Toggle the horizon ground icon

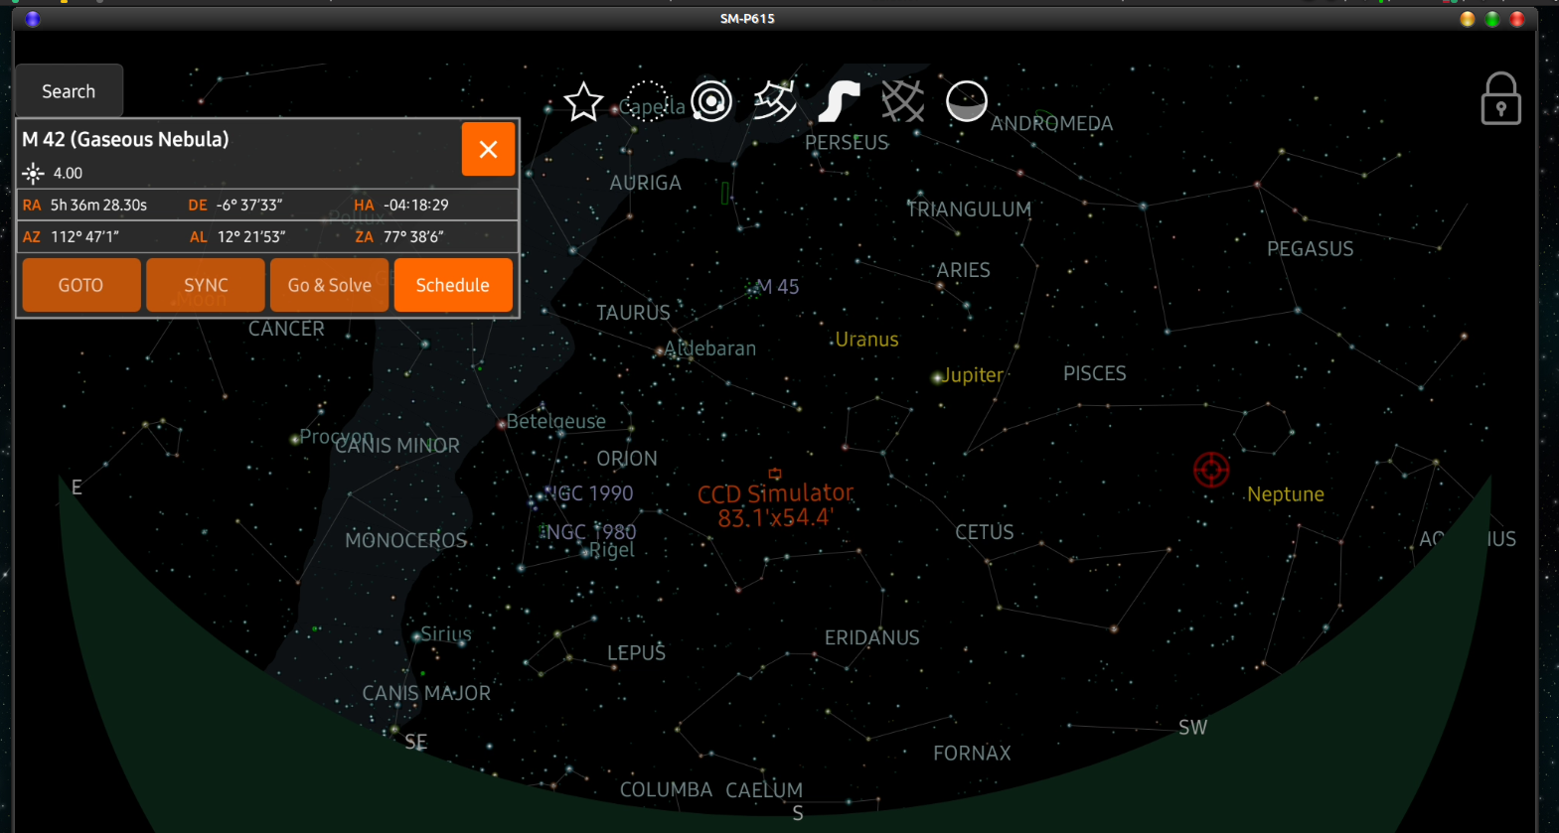point(967,101)
